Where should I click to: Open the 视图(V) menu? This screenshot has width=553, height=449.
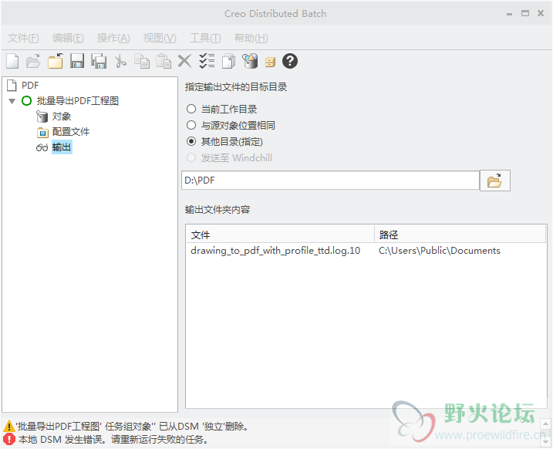pos(160,38)
